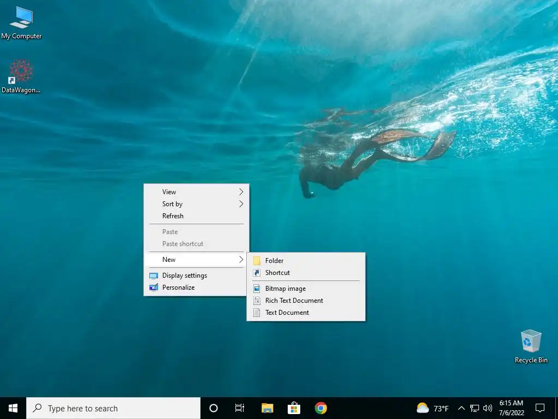The height and width of the screenshot is (419, 558).
Task: Select the Recycle Bin icon
Action: click(531, 346)
